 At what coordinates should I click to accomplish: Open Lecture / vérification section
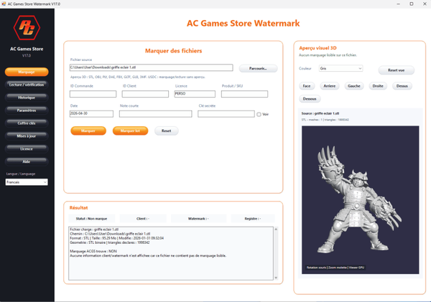pos(27,85)
